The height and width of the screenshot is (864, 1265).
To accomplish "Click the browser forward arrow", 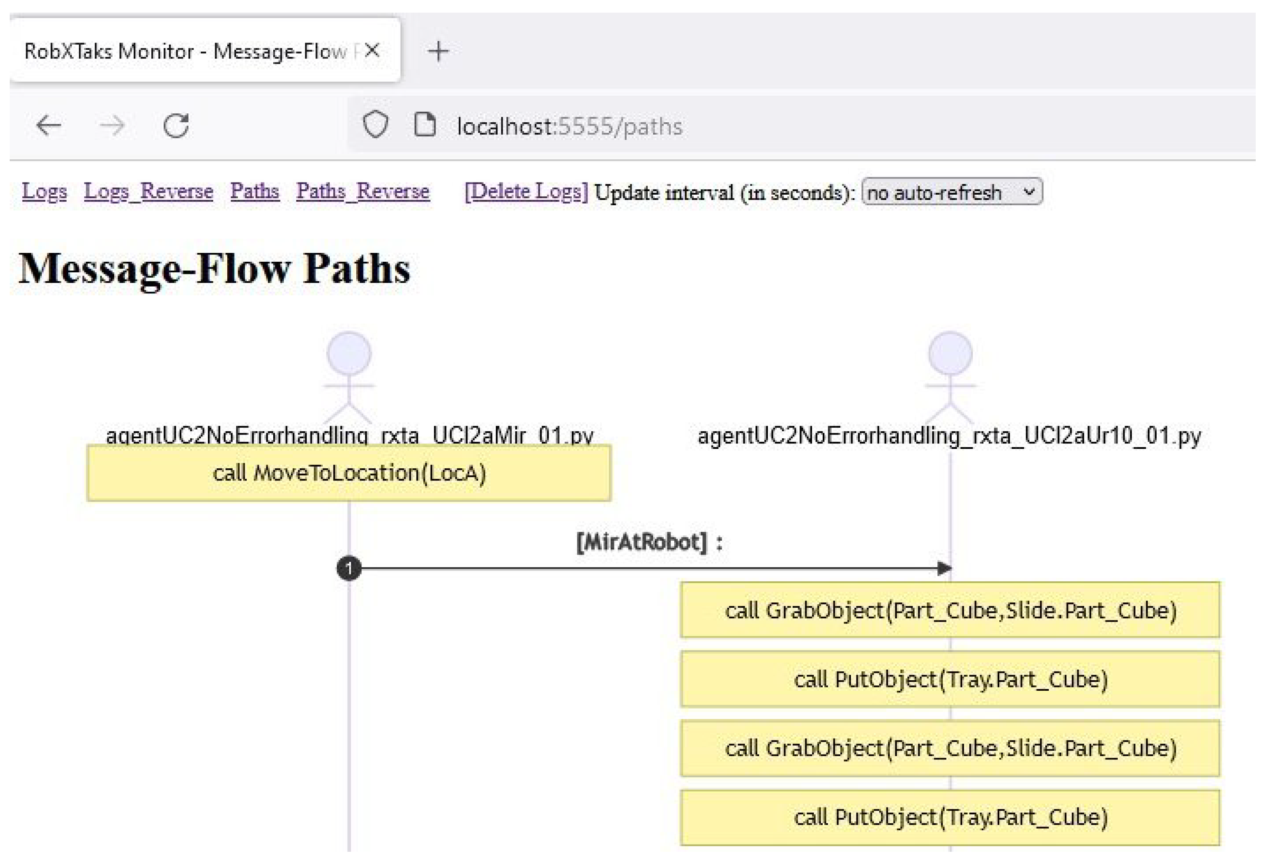I will tap(112, 126).
